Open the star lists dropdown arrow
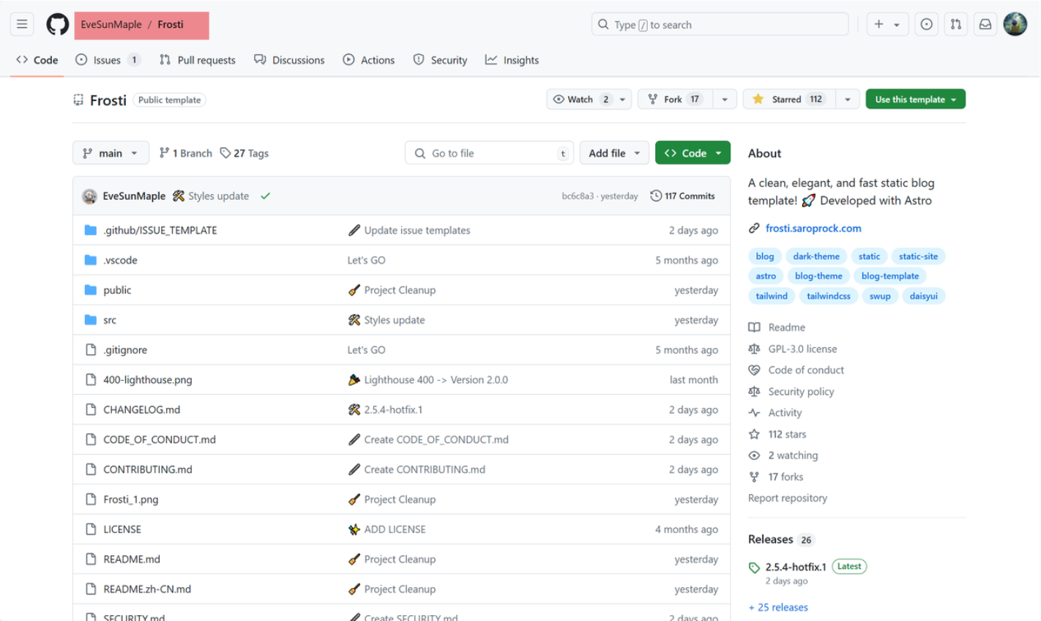 point(847,99)
